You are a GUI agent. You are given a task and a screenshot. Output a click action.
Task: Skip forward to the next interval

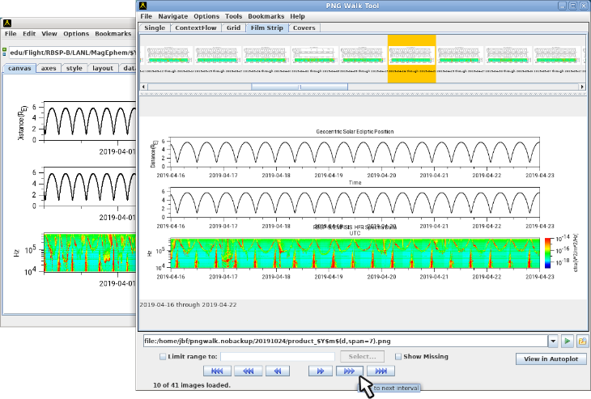(350, 371)
